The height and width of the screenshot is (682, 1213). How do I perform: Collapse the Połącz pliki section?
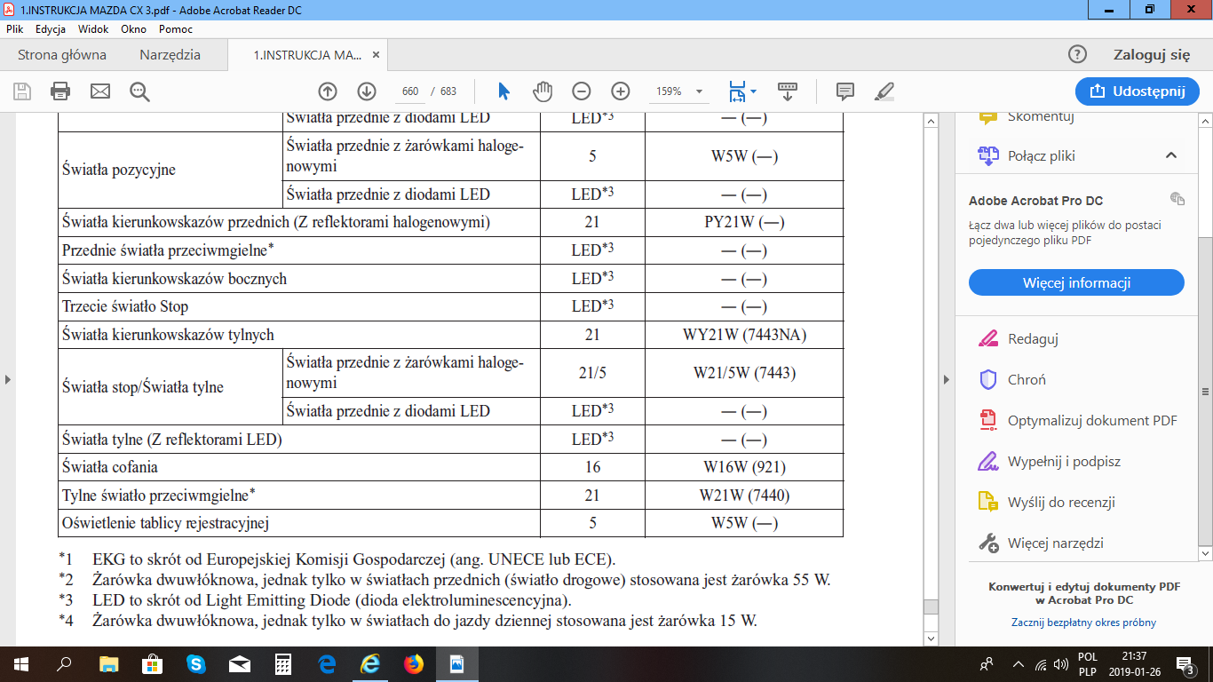tap(1170, 155)
